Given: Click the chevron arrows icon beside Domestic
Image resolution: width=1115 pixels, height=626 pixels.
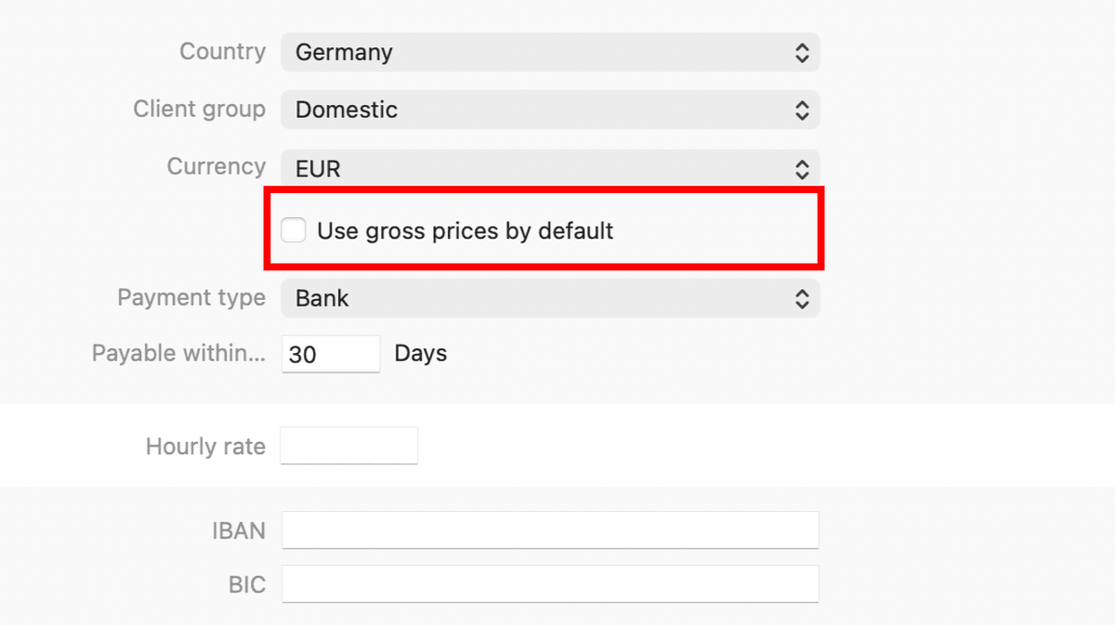Looking at the screenshot, I should [x=802, y=111].
